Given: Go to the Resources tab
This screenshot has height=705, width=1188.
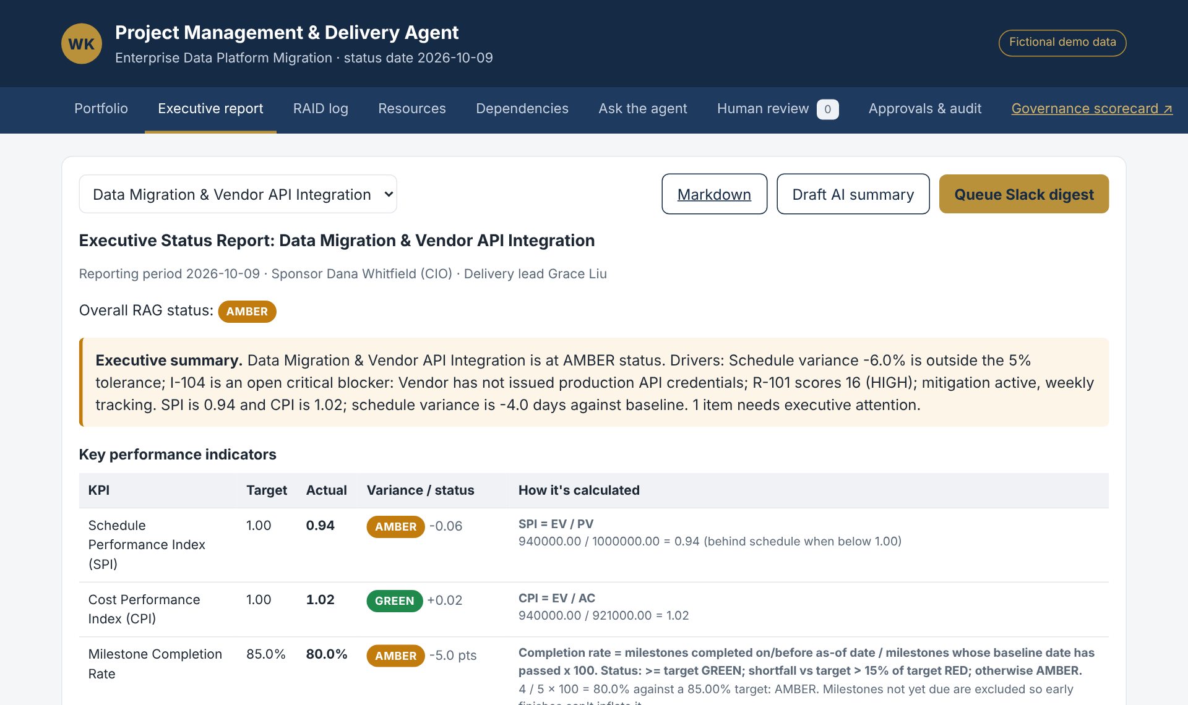Looking at the screenshot, I should [412, 109].
